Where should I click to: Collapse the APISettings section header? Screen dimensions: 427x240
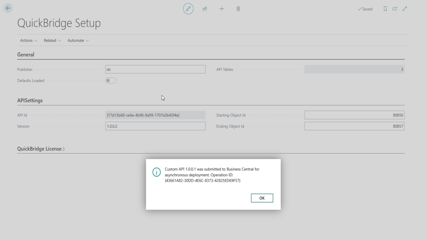point(30,100)
